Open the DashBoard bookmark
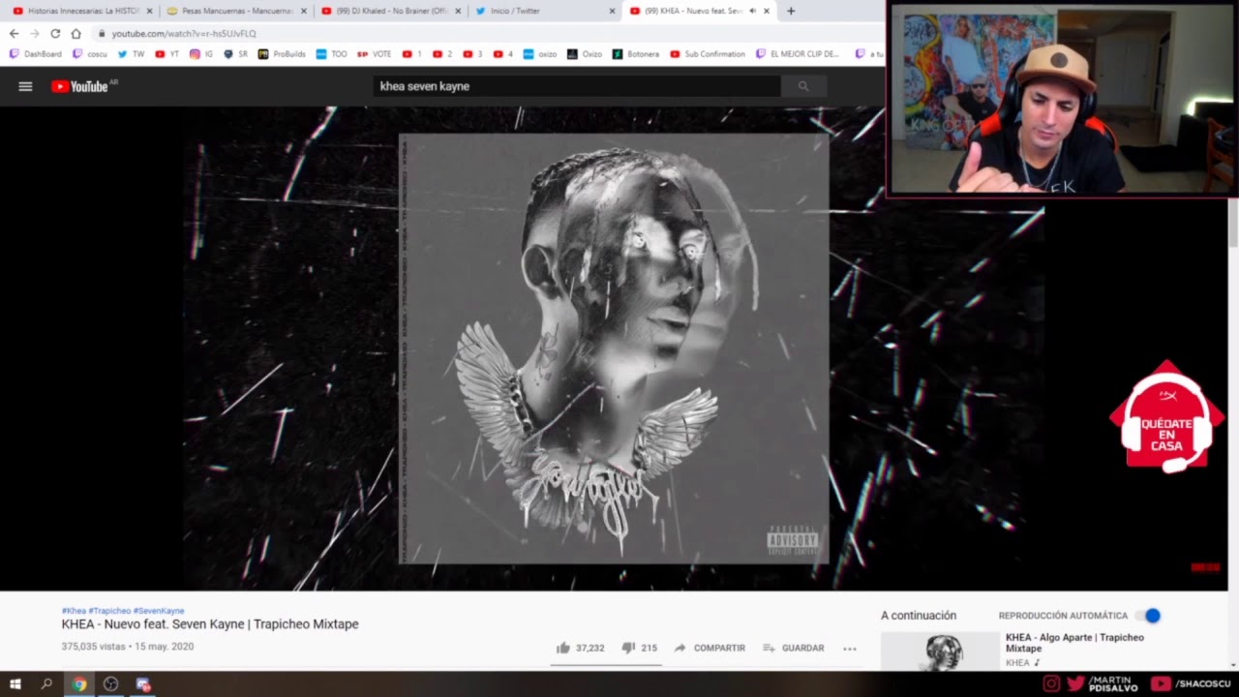This screenshot has width=1239, height=697. click(x=36, y=54)
